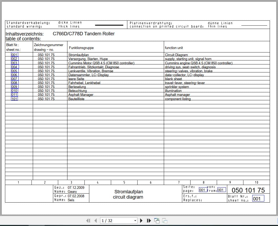Click 'component listing' text

[178, 99]
